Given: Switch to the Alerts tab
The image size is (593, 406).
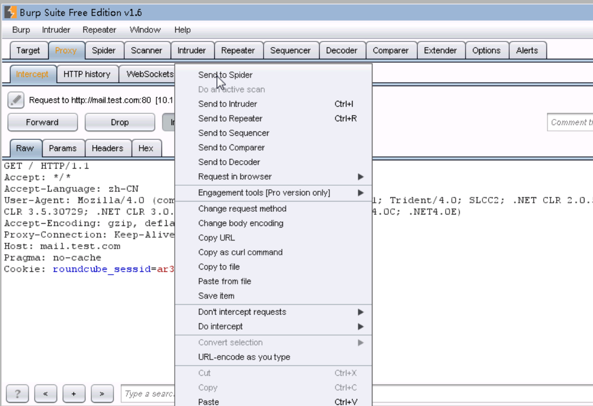Looking at the screenshot, I should click(527, 50).
